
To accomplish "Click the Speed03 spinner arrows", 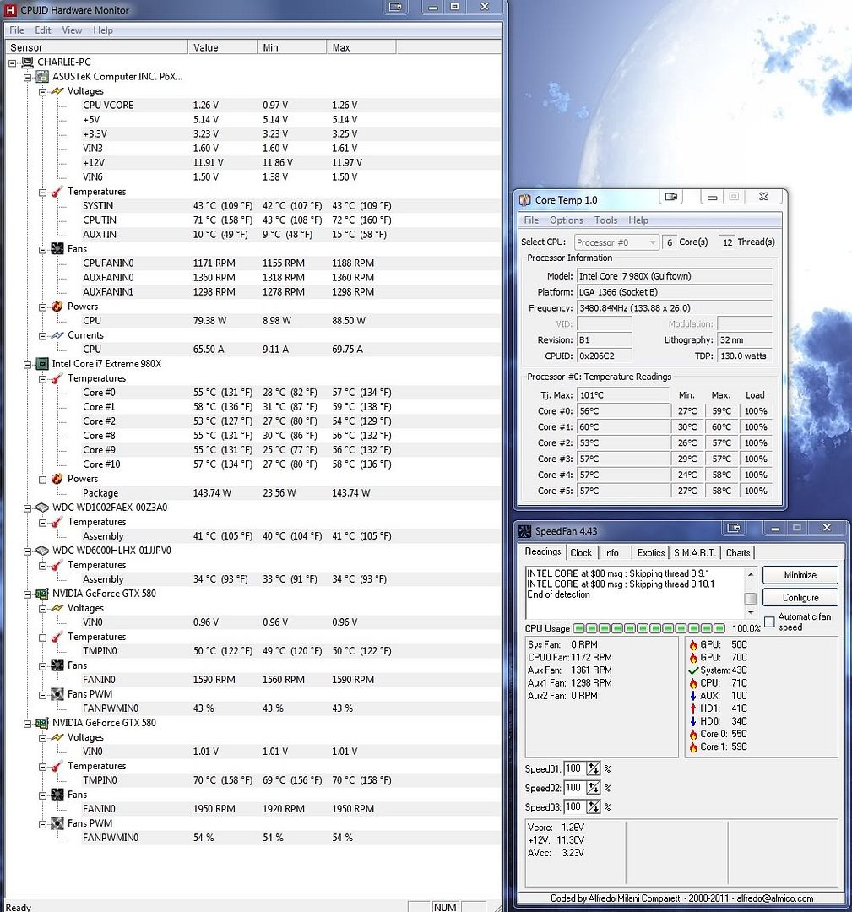I will 594,808.
